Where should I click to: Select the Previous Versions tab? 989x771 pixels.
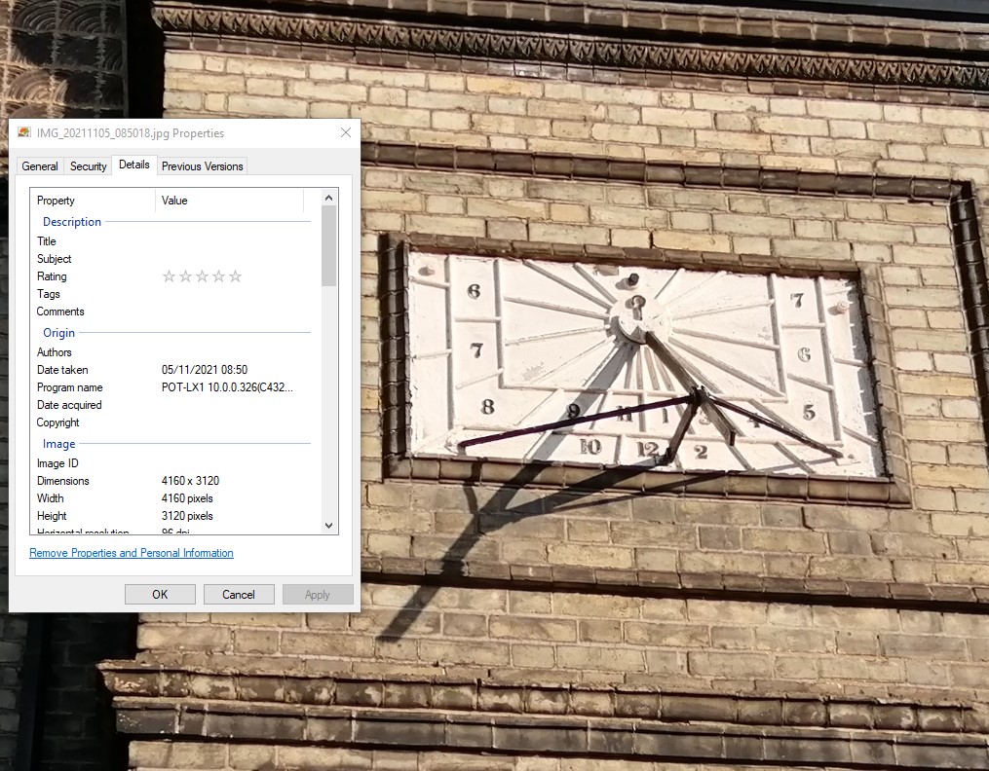pos(202,166)
